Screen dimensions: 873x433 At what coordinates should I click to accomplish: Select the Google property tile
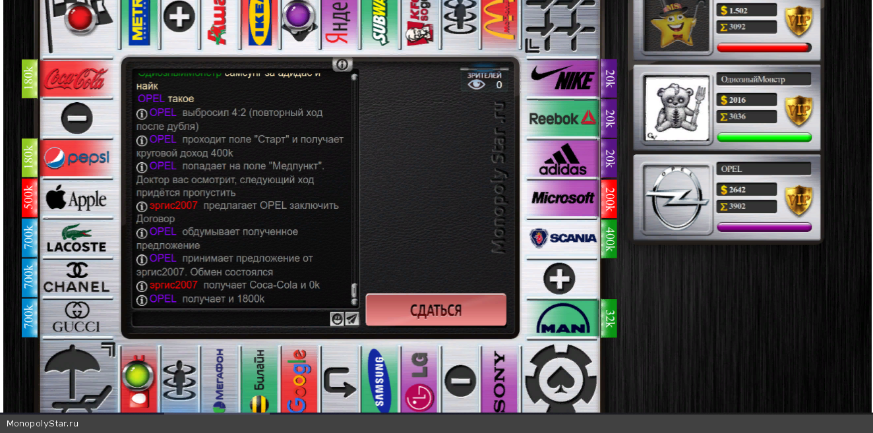299,380
